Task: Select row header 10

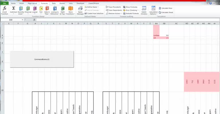Action: tap(2, 82)
